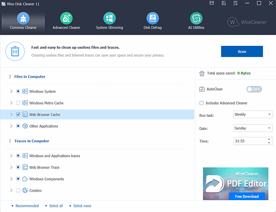Screen dimensions: 276x212
Task: Expand the Windows System tree item
Action: pyautogui.click(x=11, y=91)
